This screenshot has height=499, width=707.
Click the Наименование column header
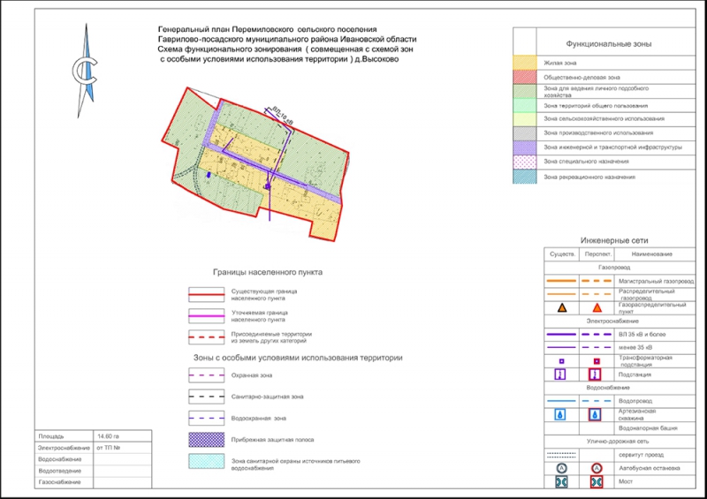pos(651,254)
